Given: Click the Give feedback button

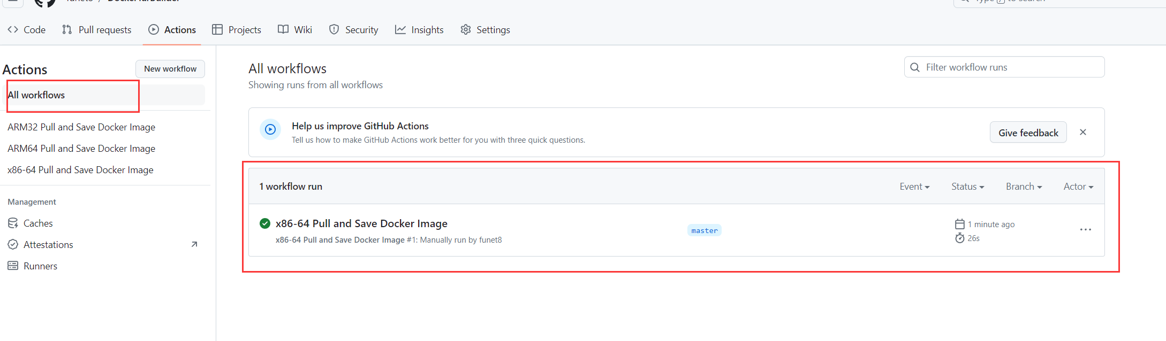Looking at the screenshot, I should point(1028,133).
